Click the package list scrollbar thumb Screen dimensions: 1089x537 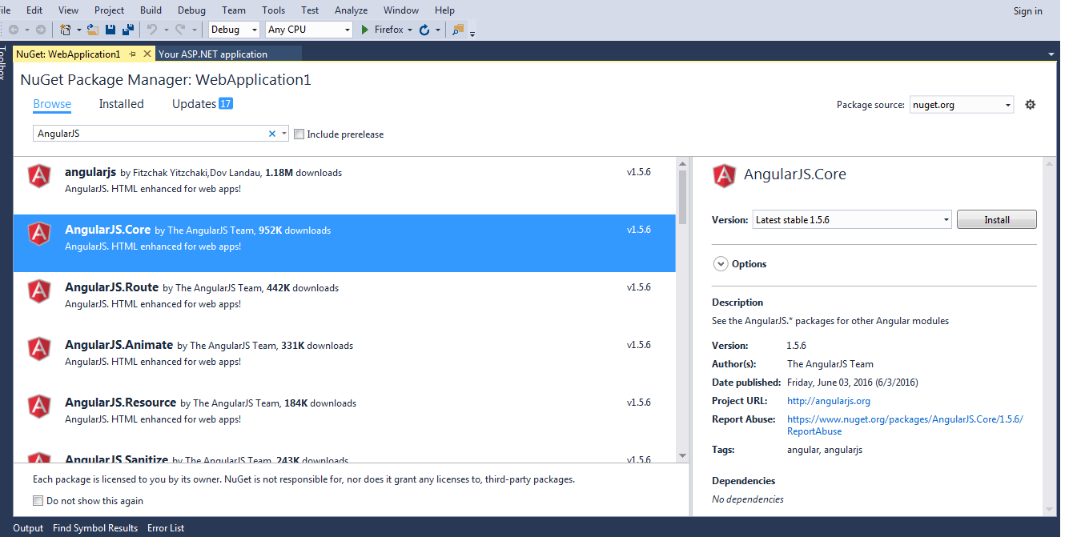pos(682,197)
